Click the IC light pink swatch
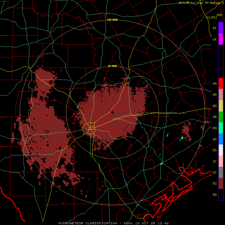 221,161
